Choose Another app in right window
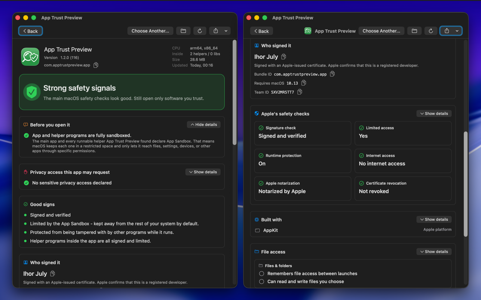Screen dimensions: 481x300 pos(381,31)
